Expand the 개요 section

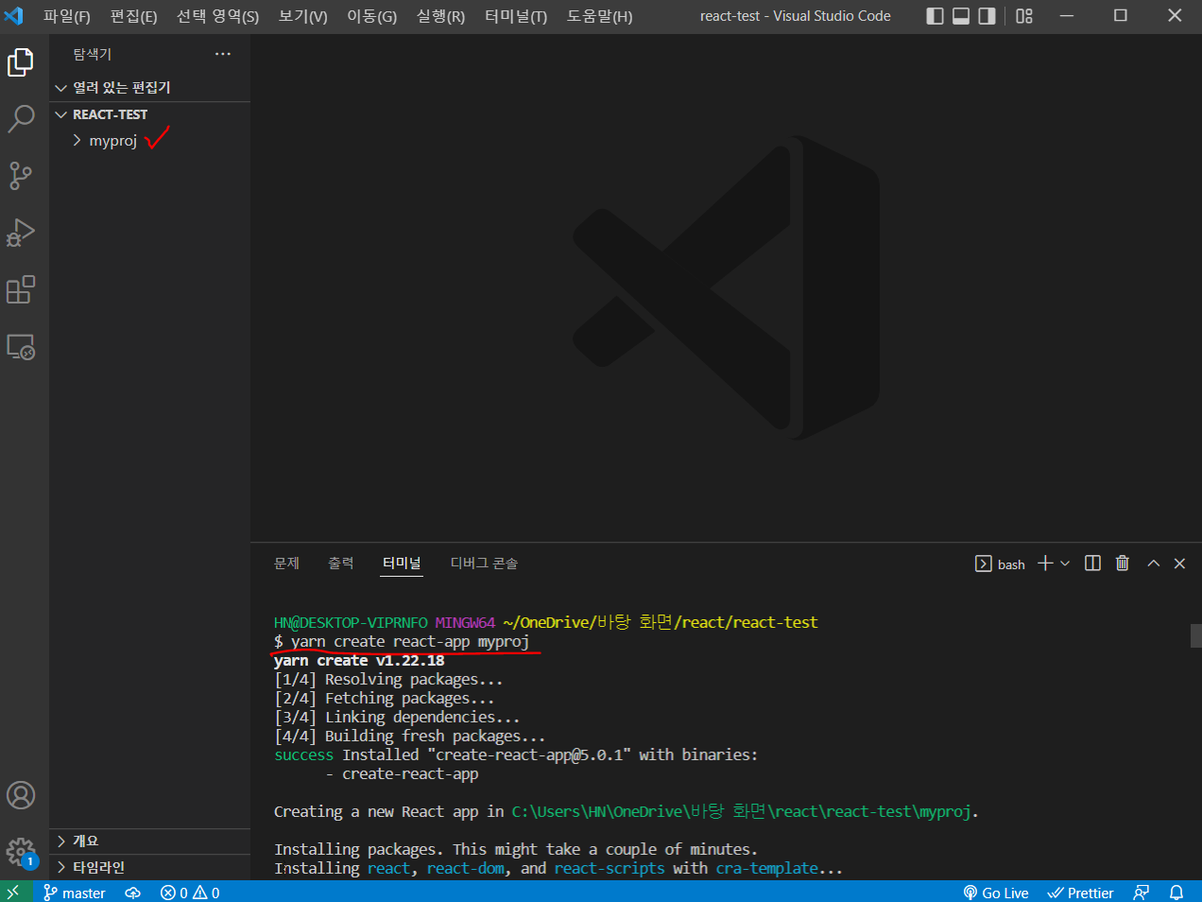point(149,841)
